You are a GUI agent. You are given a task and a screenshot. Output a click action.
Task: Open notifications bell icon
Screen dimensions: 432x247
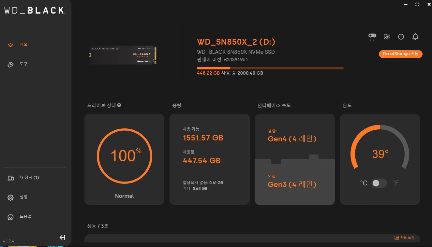[x=415, y=36]
